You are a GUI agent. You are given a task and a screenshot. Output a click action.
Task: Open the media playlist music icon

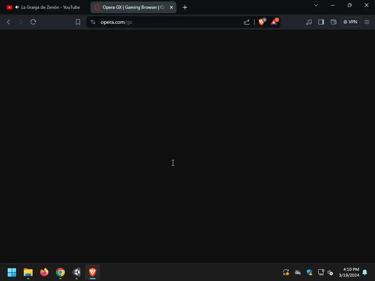point(309,22)
